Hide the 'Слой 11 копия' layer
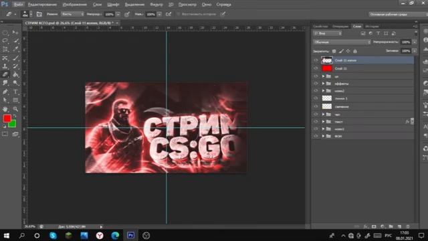 coord(316,60)
